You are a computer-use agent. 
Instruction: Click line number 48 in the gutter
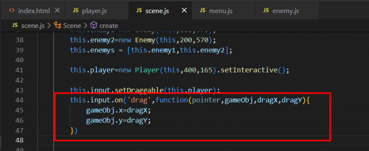click(x=20, y=141)
